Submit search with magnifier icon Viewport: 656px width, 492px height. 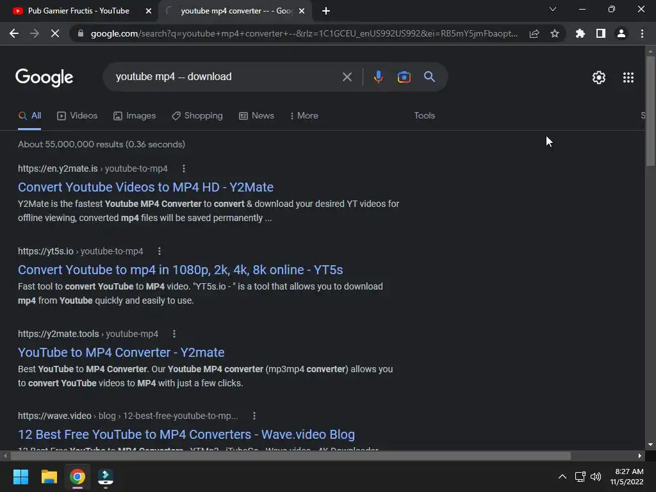pyautogui.click(x=429, y=77)
